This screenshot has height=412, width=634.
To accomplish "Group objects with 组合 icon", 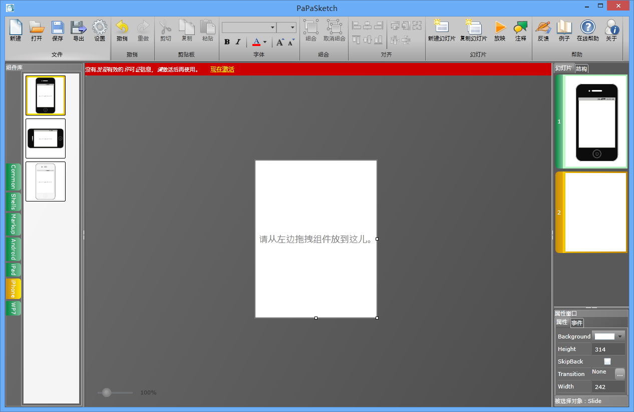I will tap(311, 30).
